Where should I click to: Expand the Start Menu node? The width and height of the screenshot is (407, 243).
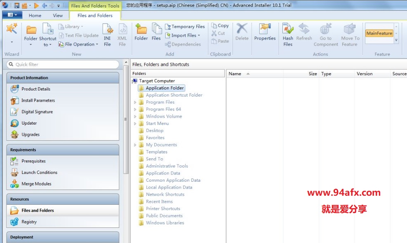(135, 124)
